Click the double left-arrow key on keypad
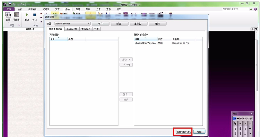261x137 pixels. [250, 129]
